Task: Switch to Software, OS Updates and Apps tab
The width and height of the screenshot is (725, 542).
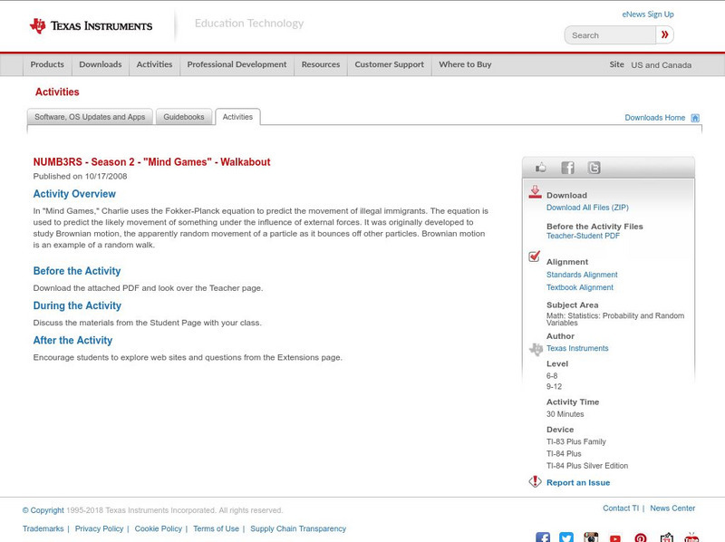Action: 90,117
